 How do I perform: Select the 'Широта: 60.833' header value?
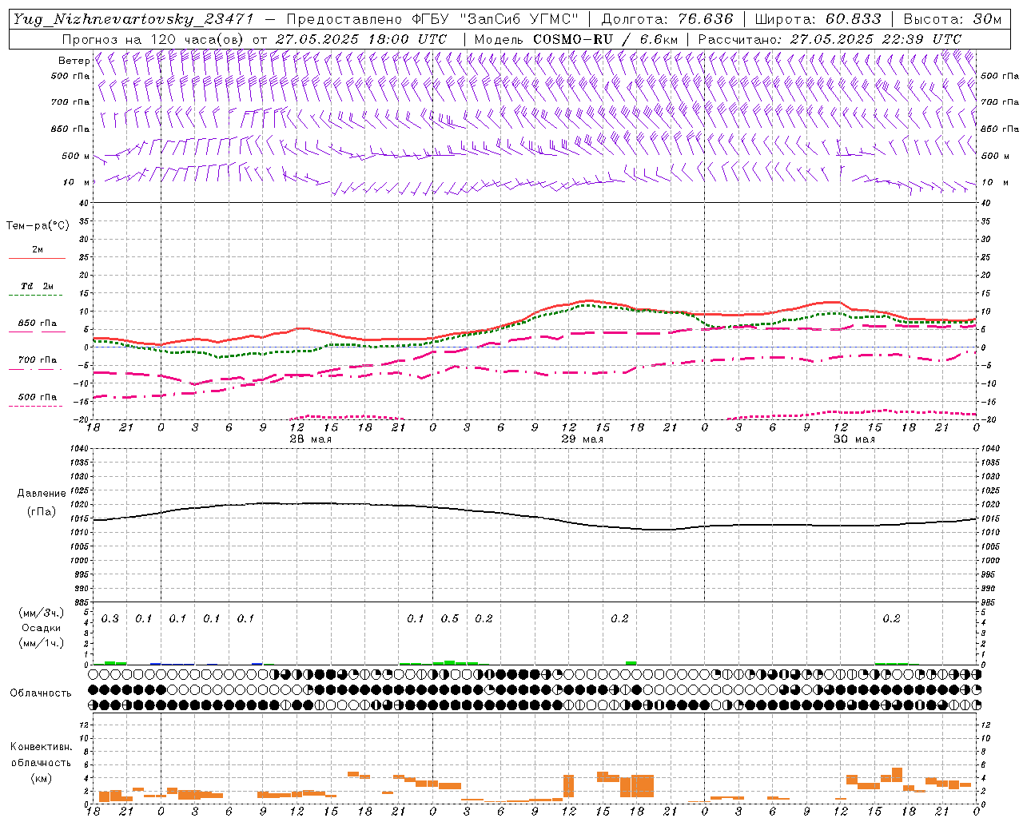[818, 19]
